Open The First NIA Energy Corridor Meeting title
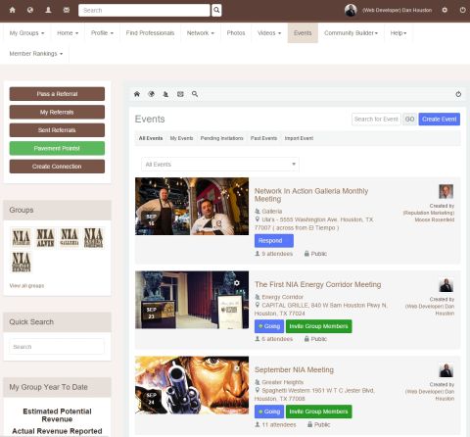The height and width of the screenshot is (437, 470). pos(318,284)
